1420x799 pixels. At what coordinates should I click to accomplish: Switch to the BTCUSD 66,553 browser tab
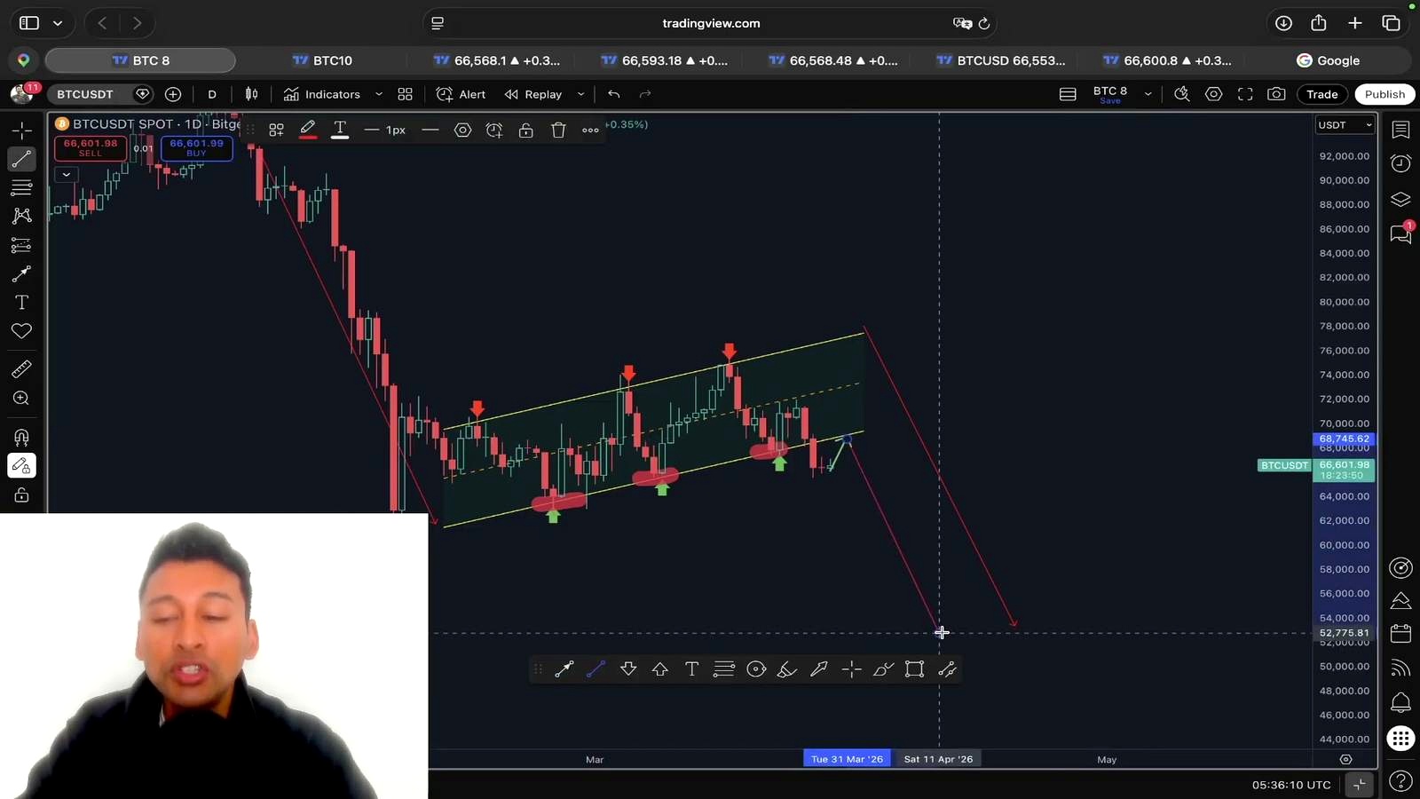tap(1001, 60)
